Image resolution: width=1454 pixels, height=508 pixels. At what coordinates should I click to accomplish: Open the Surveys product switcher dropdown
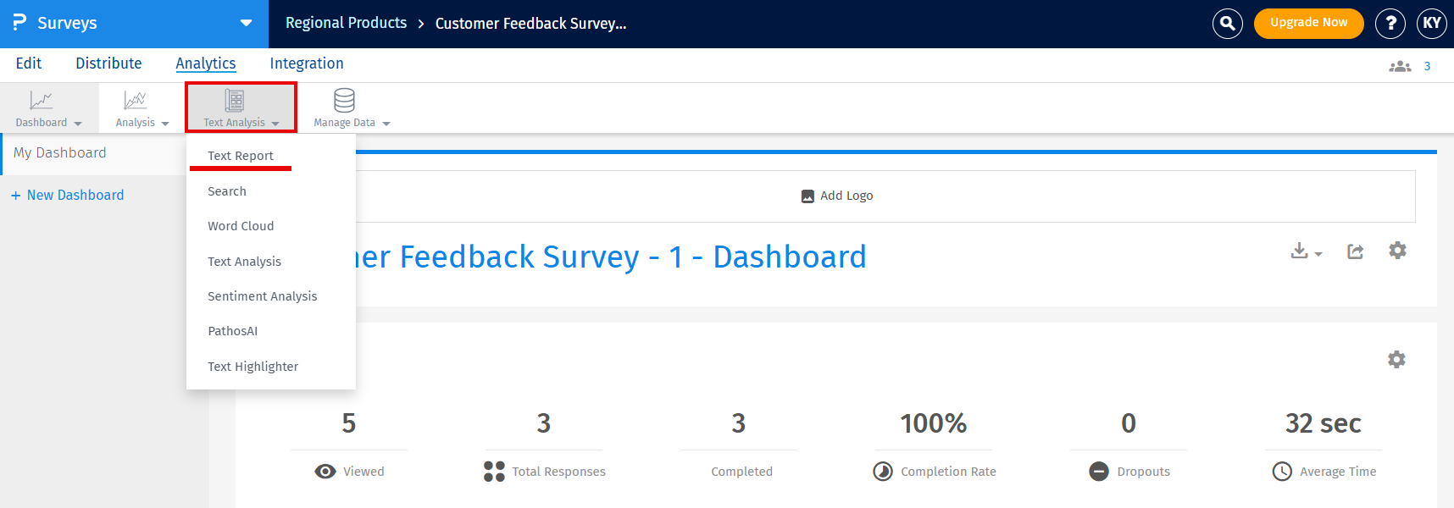[246, 23]
